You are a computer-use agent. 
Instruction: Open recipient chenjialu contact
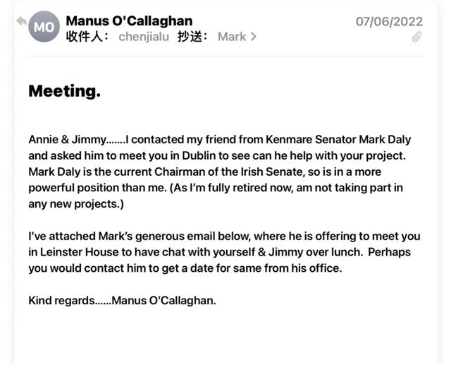coord(144,37)
